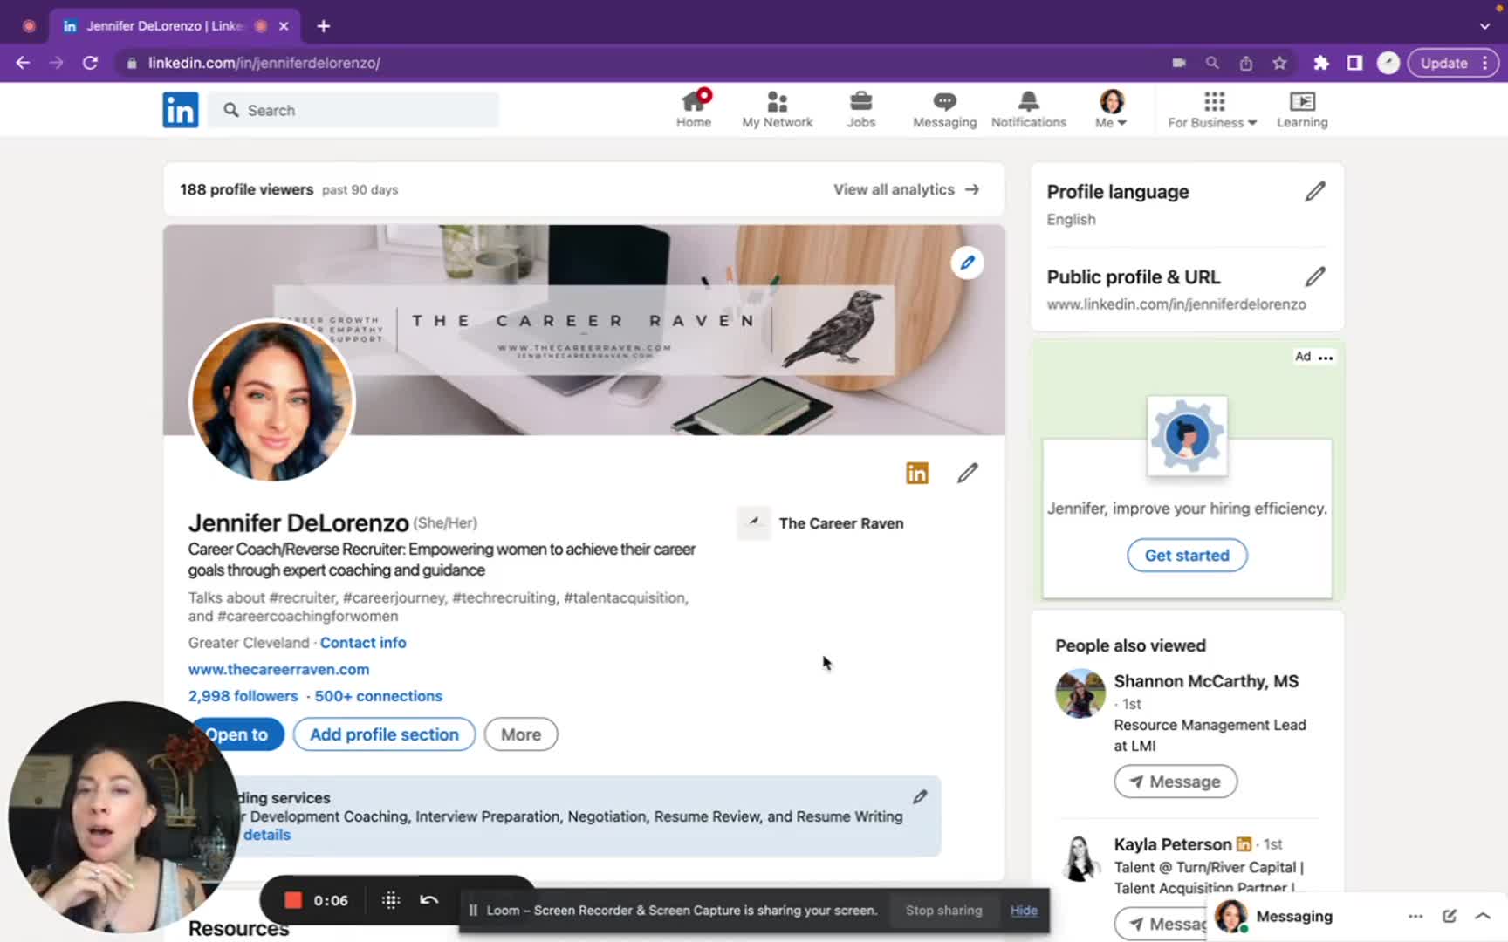Expand the Me profile menu

1111,110
